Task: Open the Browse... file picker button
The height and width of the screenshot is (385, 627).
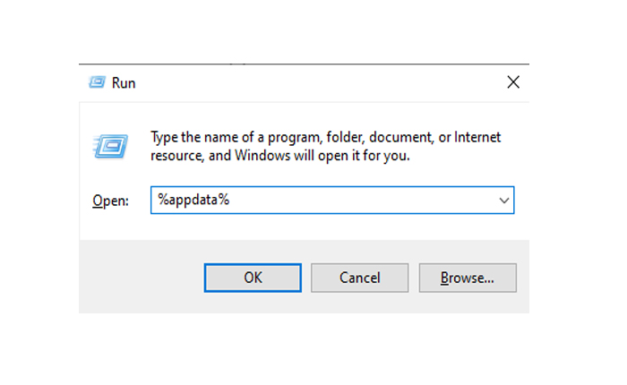Action: [468, 278]
